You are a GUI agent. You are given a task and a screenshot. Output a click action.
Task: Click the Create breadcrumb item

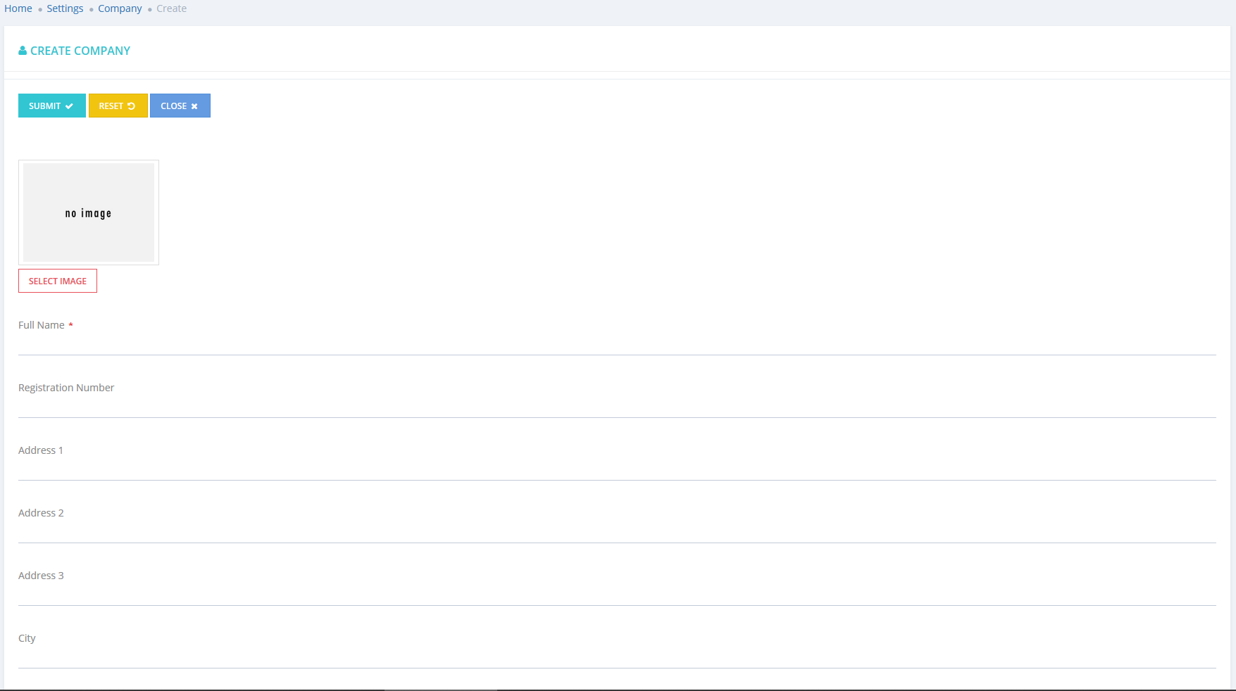point(171,8)
